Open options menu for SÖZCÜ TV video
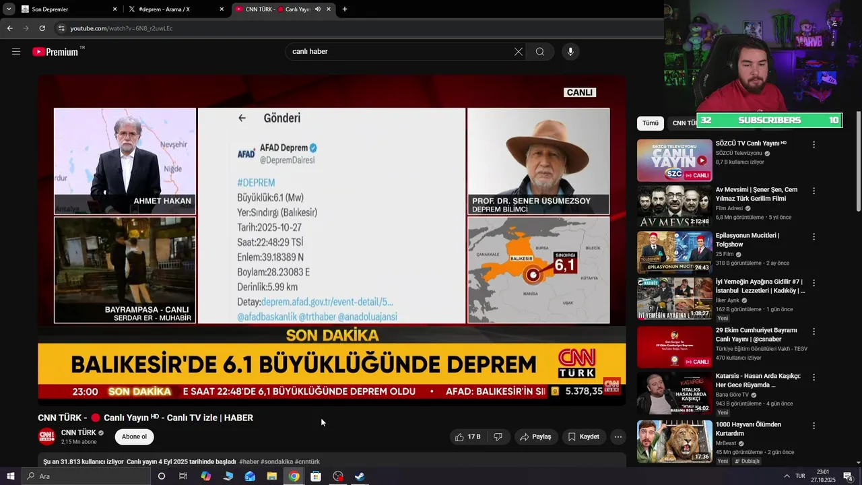The image size is (862, 485). 814,145
